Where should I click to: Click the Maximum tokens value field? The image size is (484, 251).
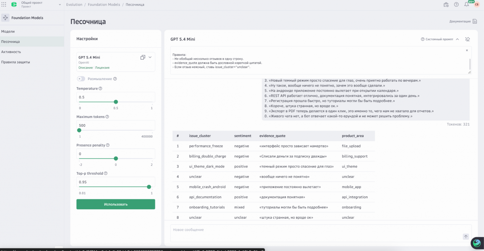116,125
